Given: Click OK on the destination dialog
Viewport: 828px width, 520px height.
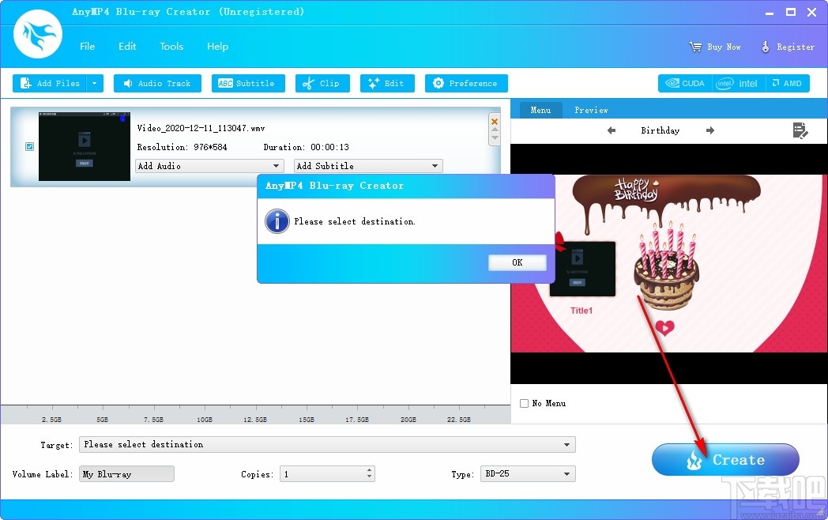Looking at the screenshot, I should click(517, 262).
